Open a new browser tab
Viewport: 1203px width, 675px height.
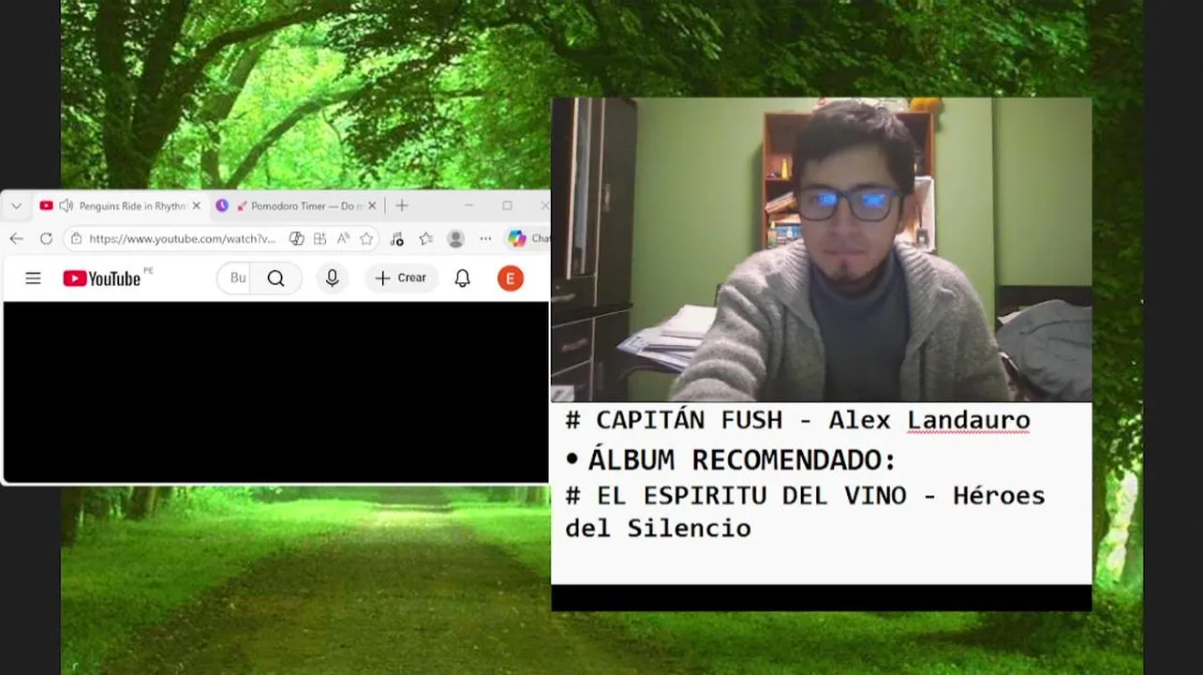pyautogui.click(x=402, y=206)
